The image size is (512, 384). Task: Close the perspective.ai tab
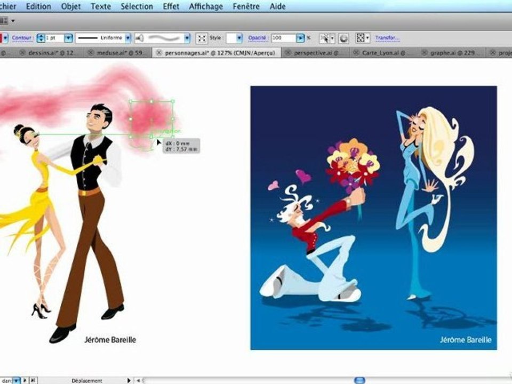click(x=288, y=53)
